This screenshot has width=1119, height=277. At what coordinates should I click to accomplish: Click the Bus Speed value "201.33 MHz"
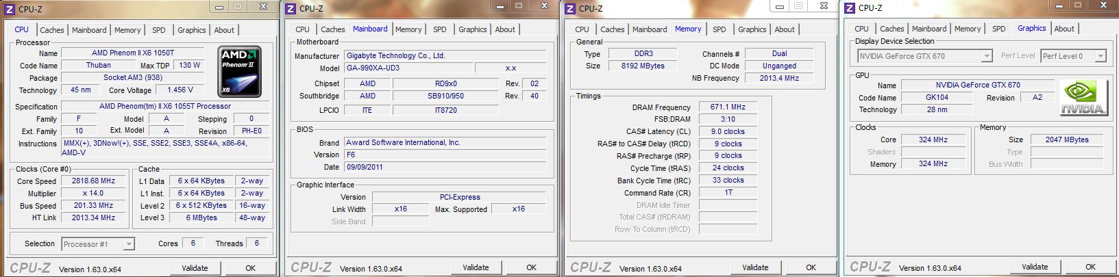(x=94, y=205)
